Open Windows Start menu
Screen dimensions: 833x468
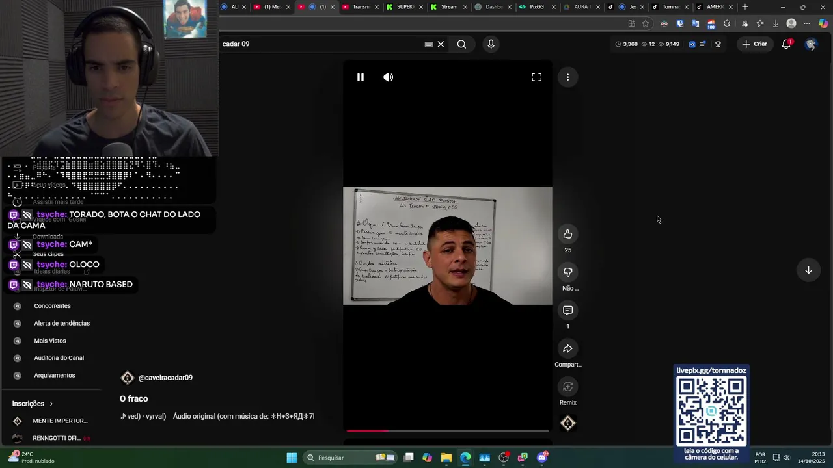292,458
